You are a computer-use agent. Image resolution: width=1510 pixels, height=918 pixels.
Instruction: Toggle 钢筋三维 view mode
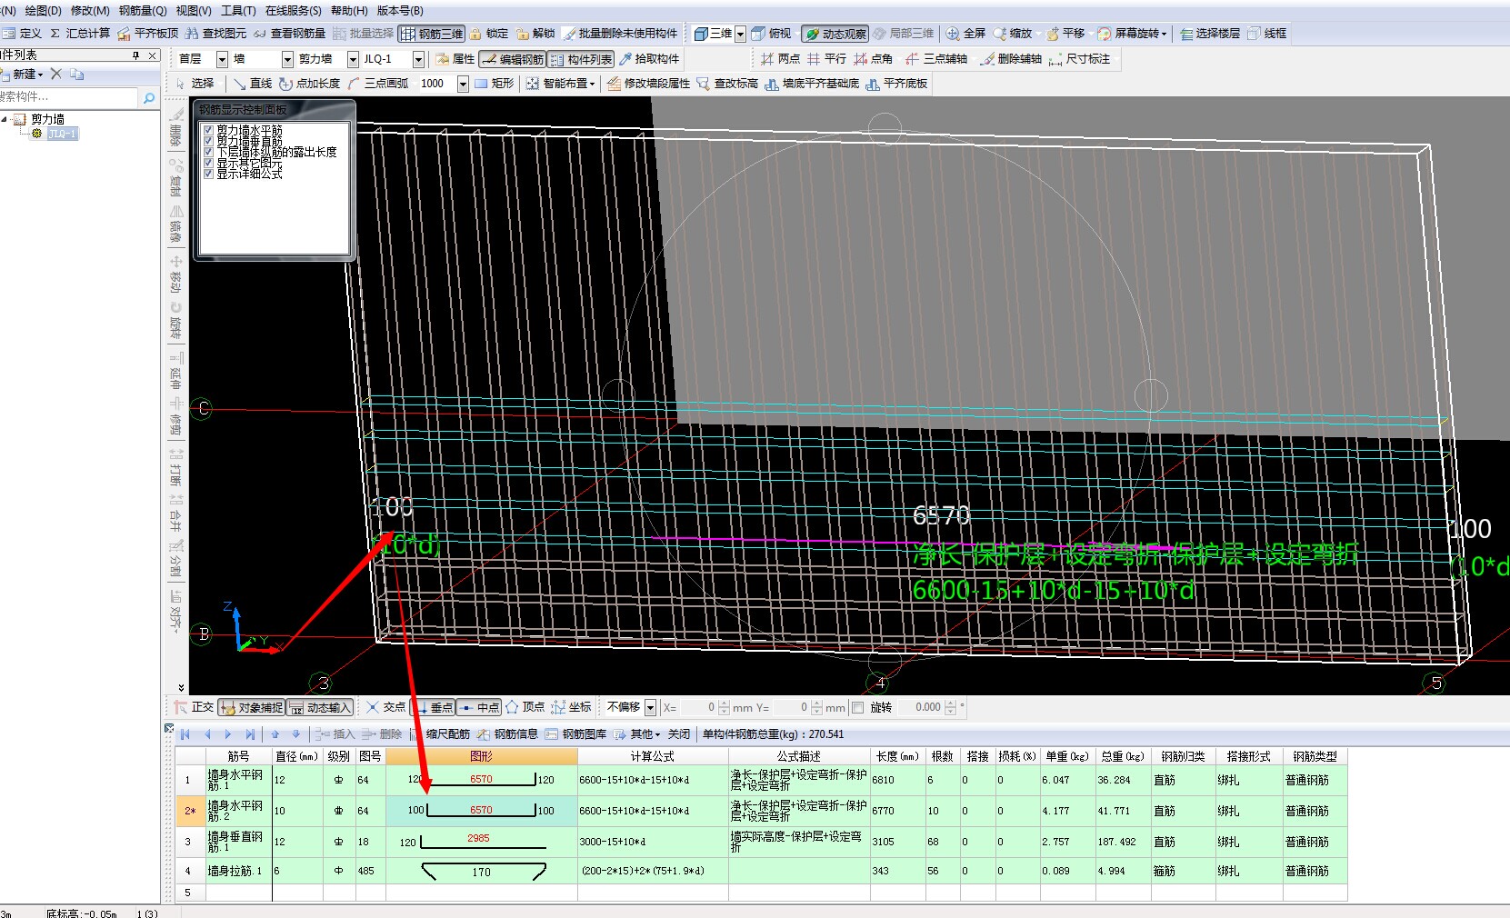[x=432, y=34]
